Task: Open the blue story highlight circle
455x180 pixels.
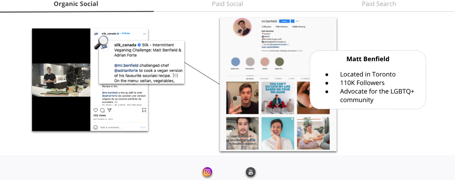Action: (236, 62)
